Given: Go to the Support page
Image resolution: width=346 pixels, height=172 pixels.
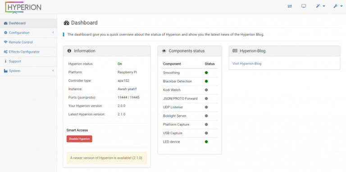Looking at the screenshot, I should (28, 62).
